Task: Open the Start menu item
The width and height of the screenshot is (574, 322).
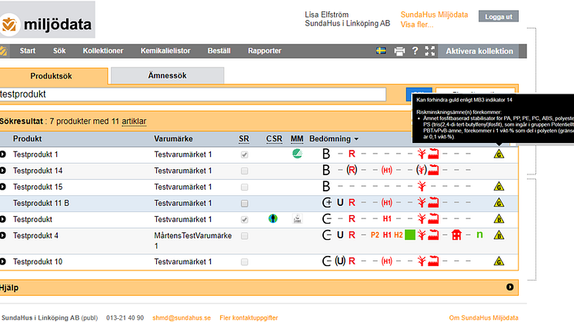Action: pos(28,51)
